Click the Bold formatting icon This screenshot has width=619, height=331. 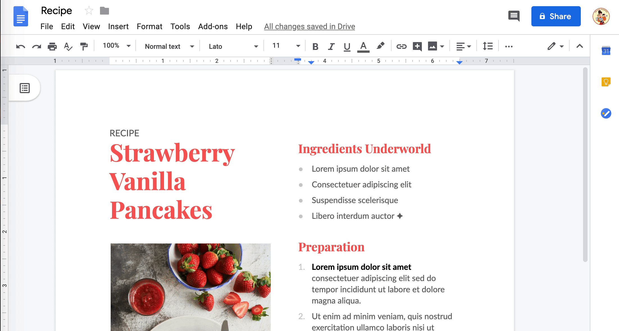click(x=315, y=46)
